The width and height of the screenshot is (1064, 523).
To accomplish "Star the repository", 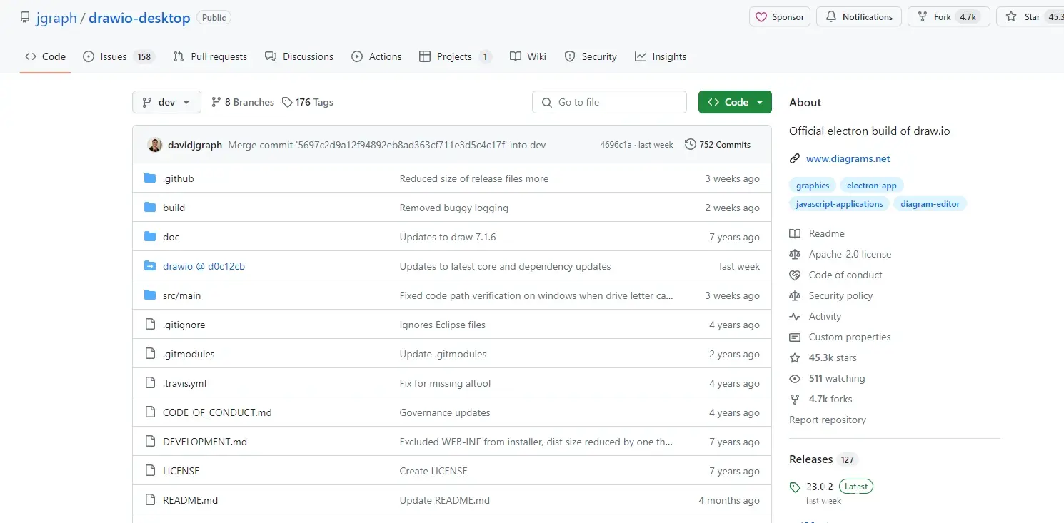I will pyautogui.click(x=1030, y=17).
